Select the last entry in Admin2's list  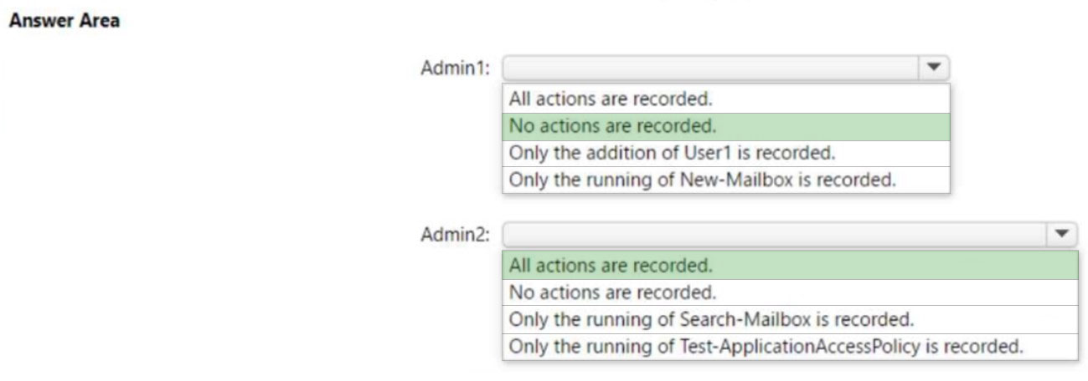(x=790, y=346)
